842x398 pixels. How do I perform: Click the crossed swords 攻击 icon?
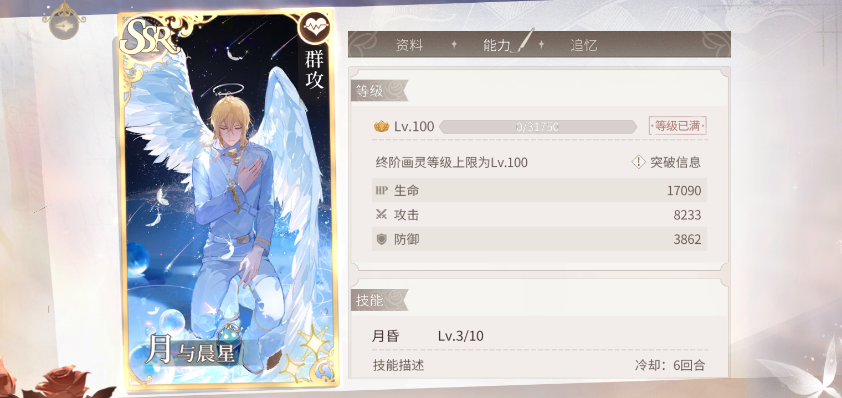(x=381, y=215)
